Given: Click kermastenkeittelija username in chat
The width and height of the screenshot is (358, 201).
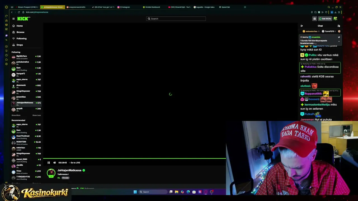Looking at the screenshot, I should (317, 105).
